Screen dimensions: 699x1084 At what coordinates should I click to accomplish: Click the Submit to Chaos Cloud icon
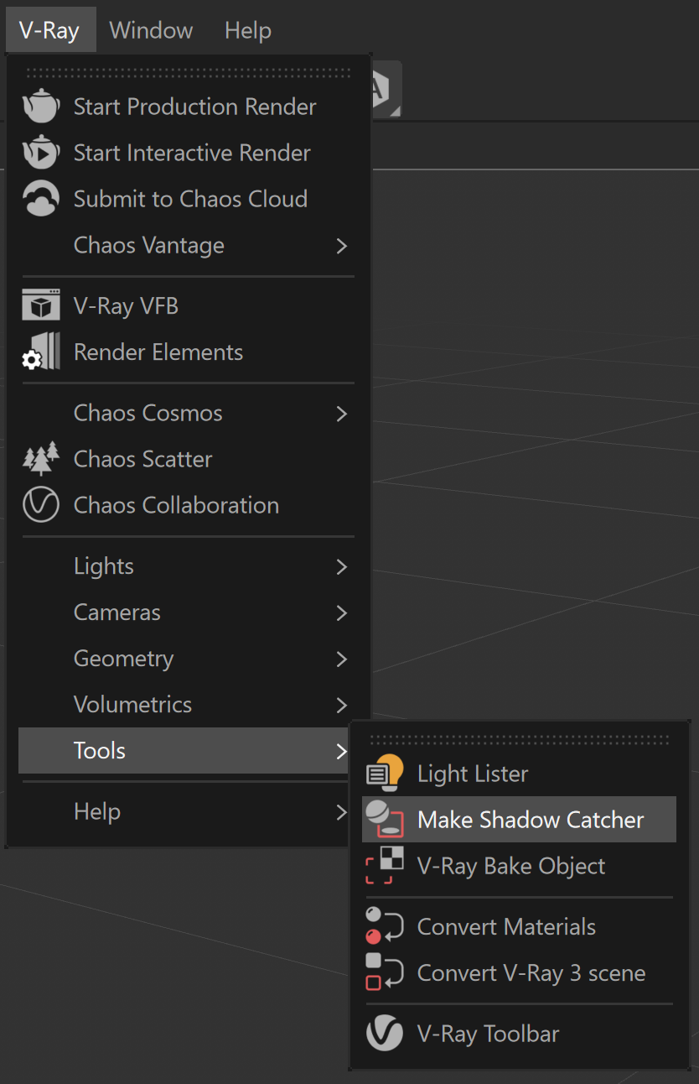[41, 199]
